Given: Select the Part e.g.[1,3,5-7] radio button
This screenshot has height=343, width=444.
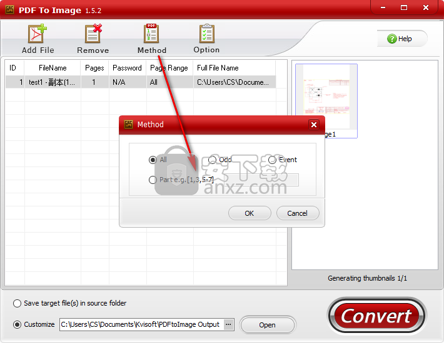Looking at the screenshot, I should 153,180.
